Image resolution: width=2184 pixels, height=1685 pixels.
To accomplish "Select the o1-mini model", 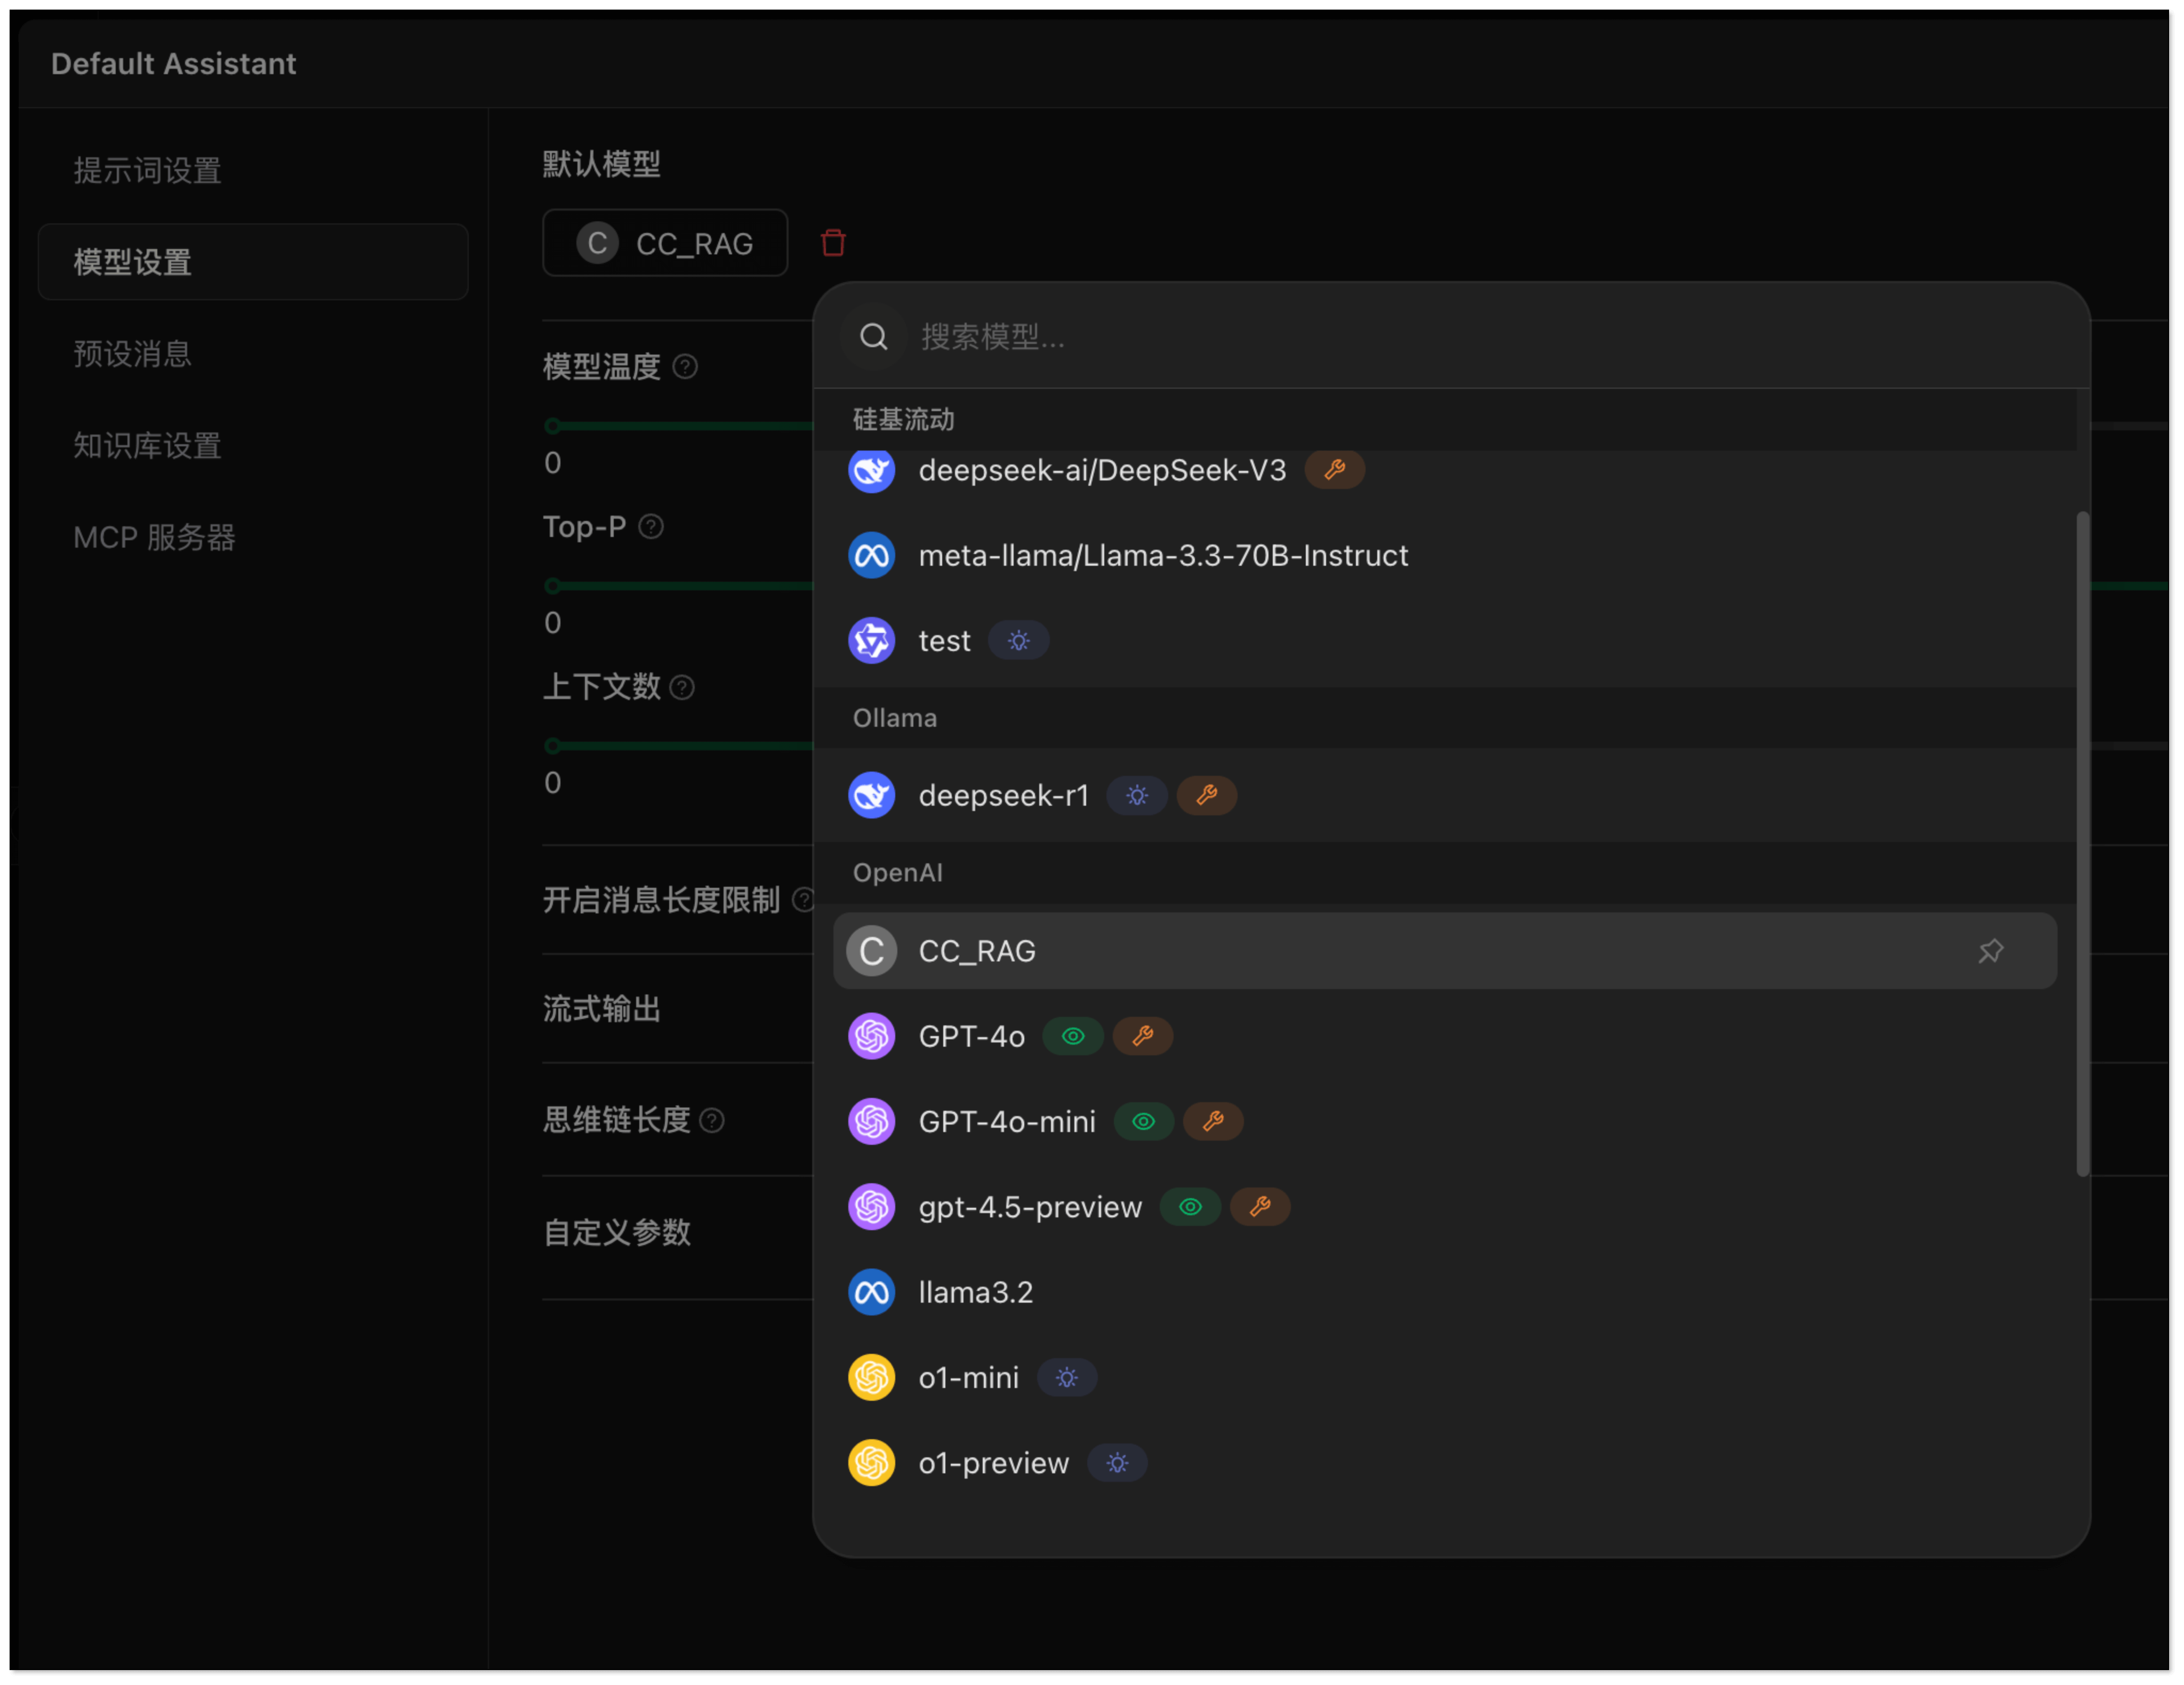I will point(1445,1378).
